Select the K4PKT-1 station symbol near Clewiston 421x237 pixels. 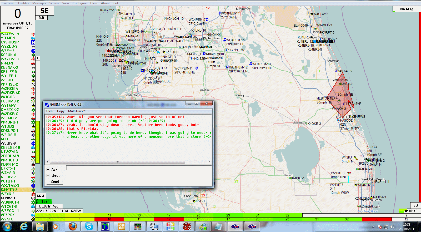pyautogui.click(x=291, y=178)
